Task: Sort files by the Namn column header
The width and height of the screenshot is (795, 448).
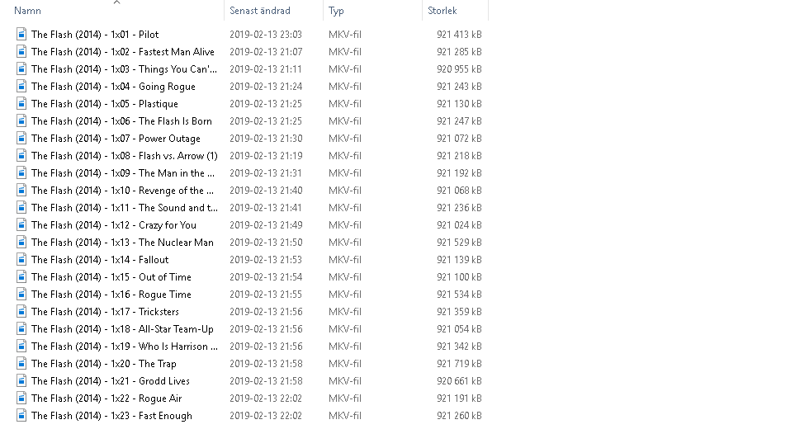Action: [x=28, y=12]
